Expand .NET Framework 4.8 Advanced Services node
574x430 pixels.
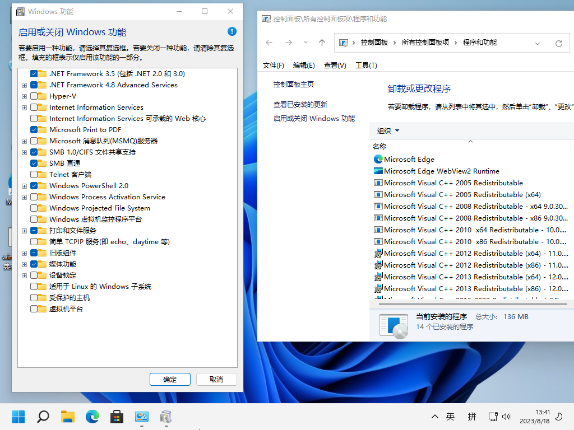[x=24, y=85]
